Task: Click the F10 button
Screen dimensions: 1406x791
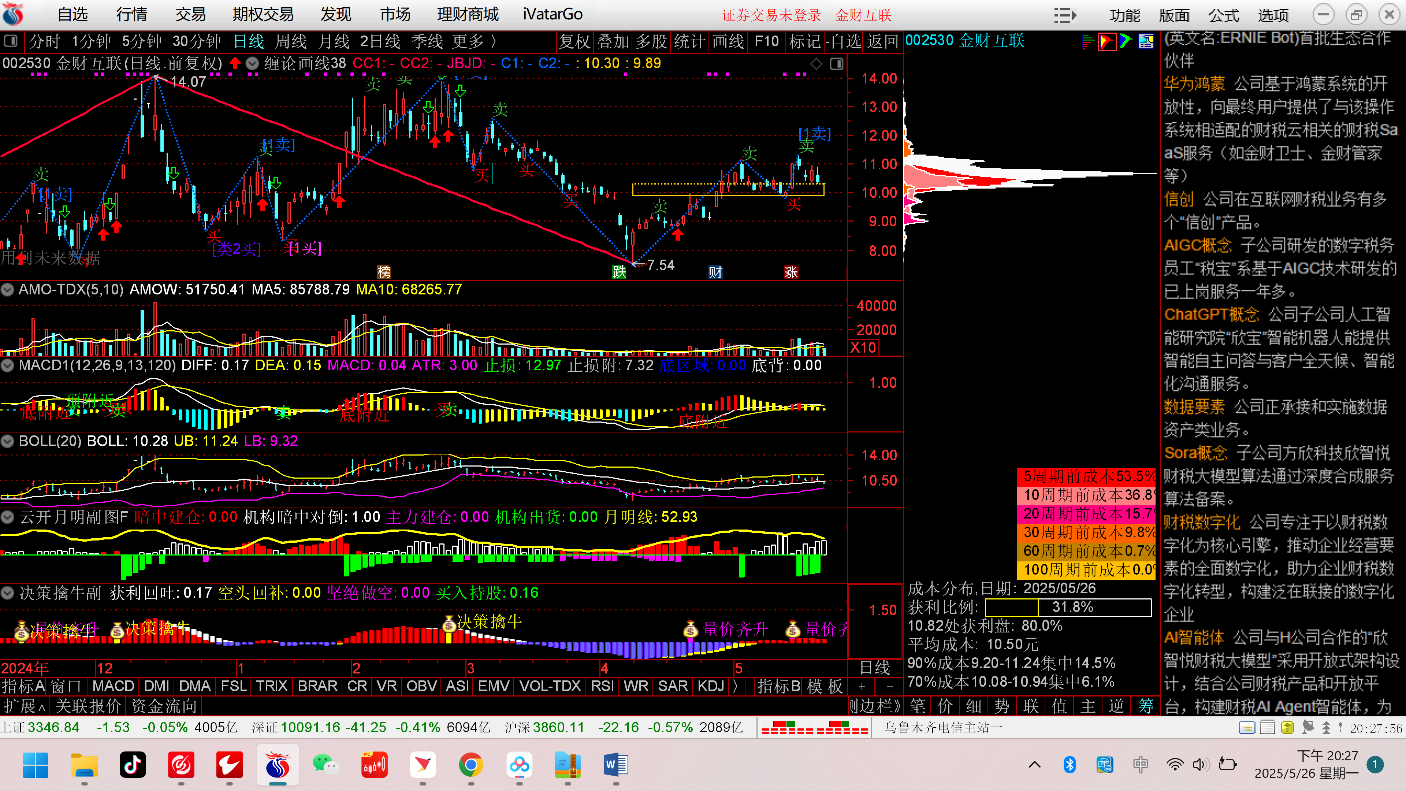Action: point(766,41)
